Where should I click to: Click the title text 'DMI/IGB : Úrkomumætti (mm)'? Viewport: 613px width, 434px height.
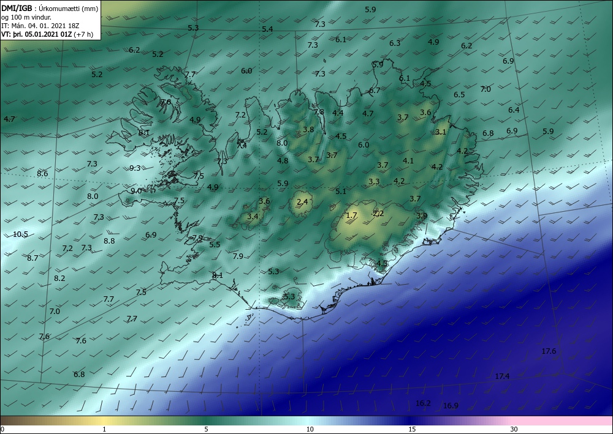coord(50,9)
